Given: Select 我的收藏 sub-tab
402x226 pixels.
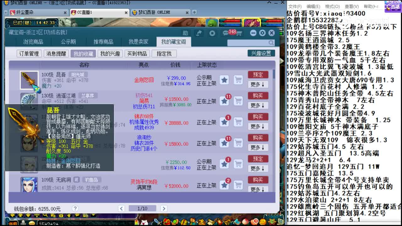Looking at the screenshot, I should [x=83, y=54].
